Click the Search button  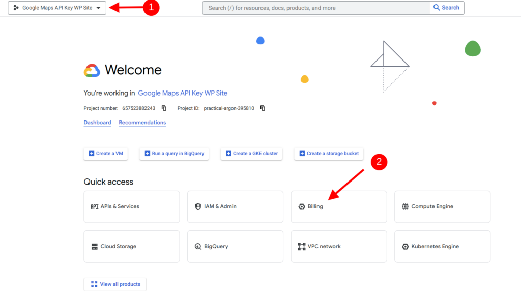click(x=446, y=8)
